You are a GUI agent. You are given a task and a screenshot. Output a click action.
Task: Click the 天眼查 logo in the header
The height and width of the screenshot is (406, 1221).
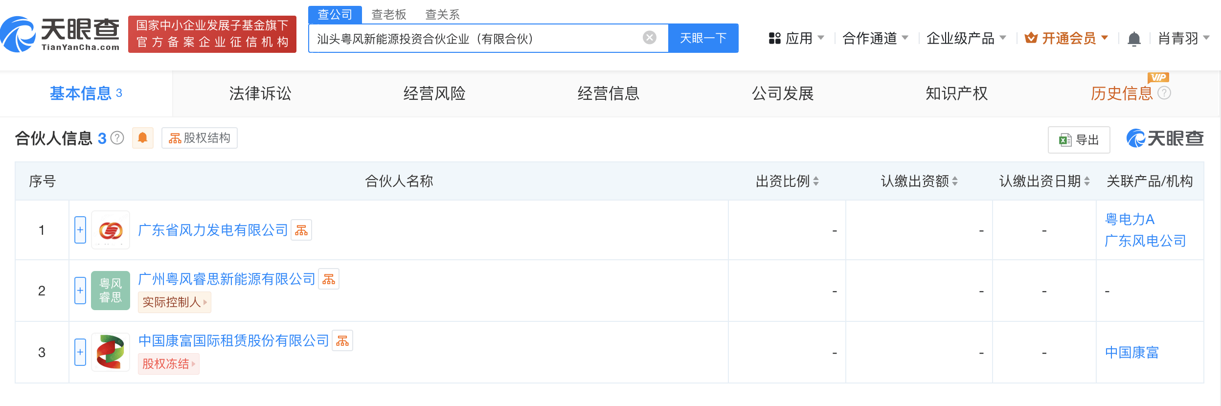60,34
